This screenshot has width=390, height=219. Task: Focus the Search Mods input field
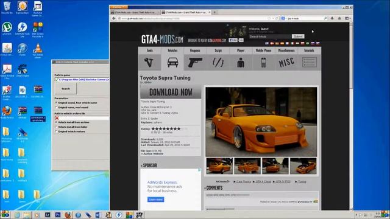270,36
